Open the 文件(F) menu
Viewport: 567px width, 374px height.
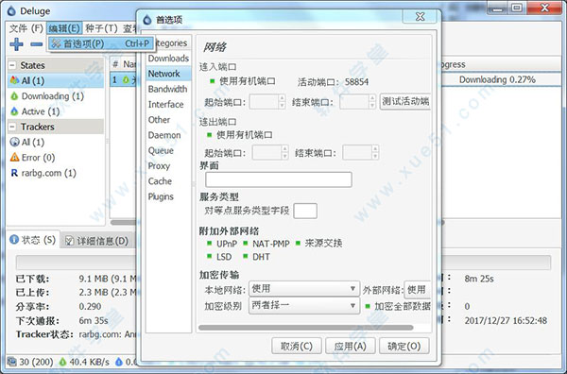coord(26,28)
